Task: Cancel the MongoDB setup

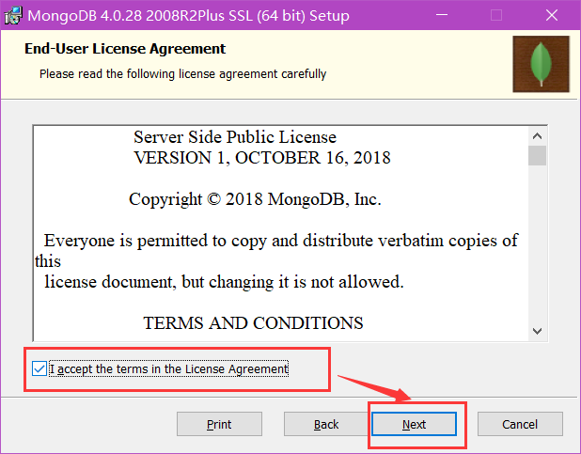Action: pyautogui.click(x=520, y=424)
